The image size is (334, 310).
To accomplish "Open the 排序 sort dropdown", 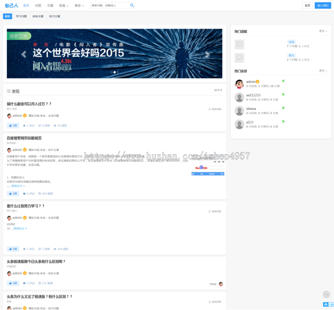I will [x=218, y=90].
